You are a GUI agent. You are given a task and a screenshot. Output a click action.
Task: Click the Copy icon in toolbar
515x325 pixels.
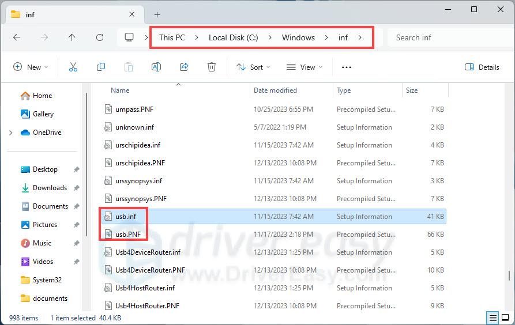point(101,67)
